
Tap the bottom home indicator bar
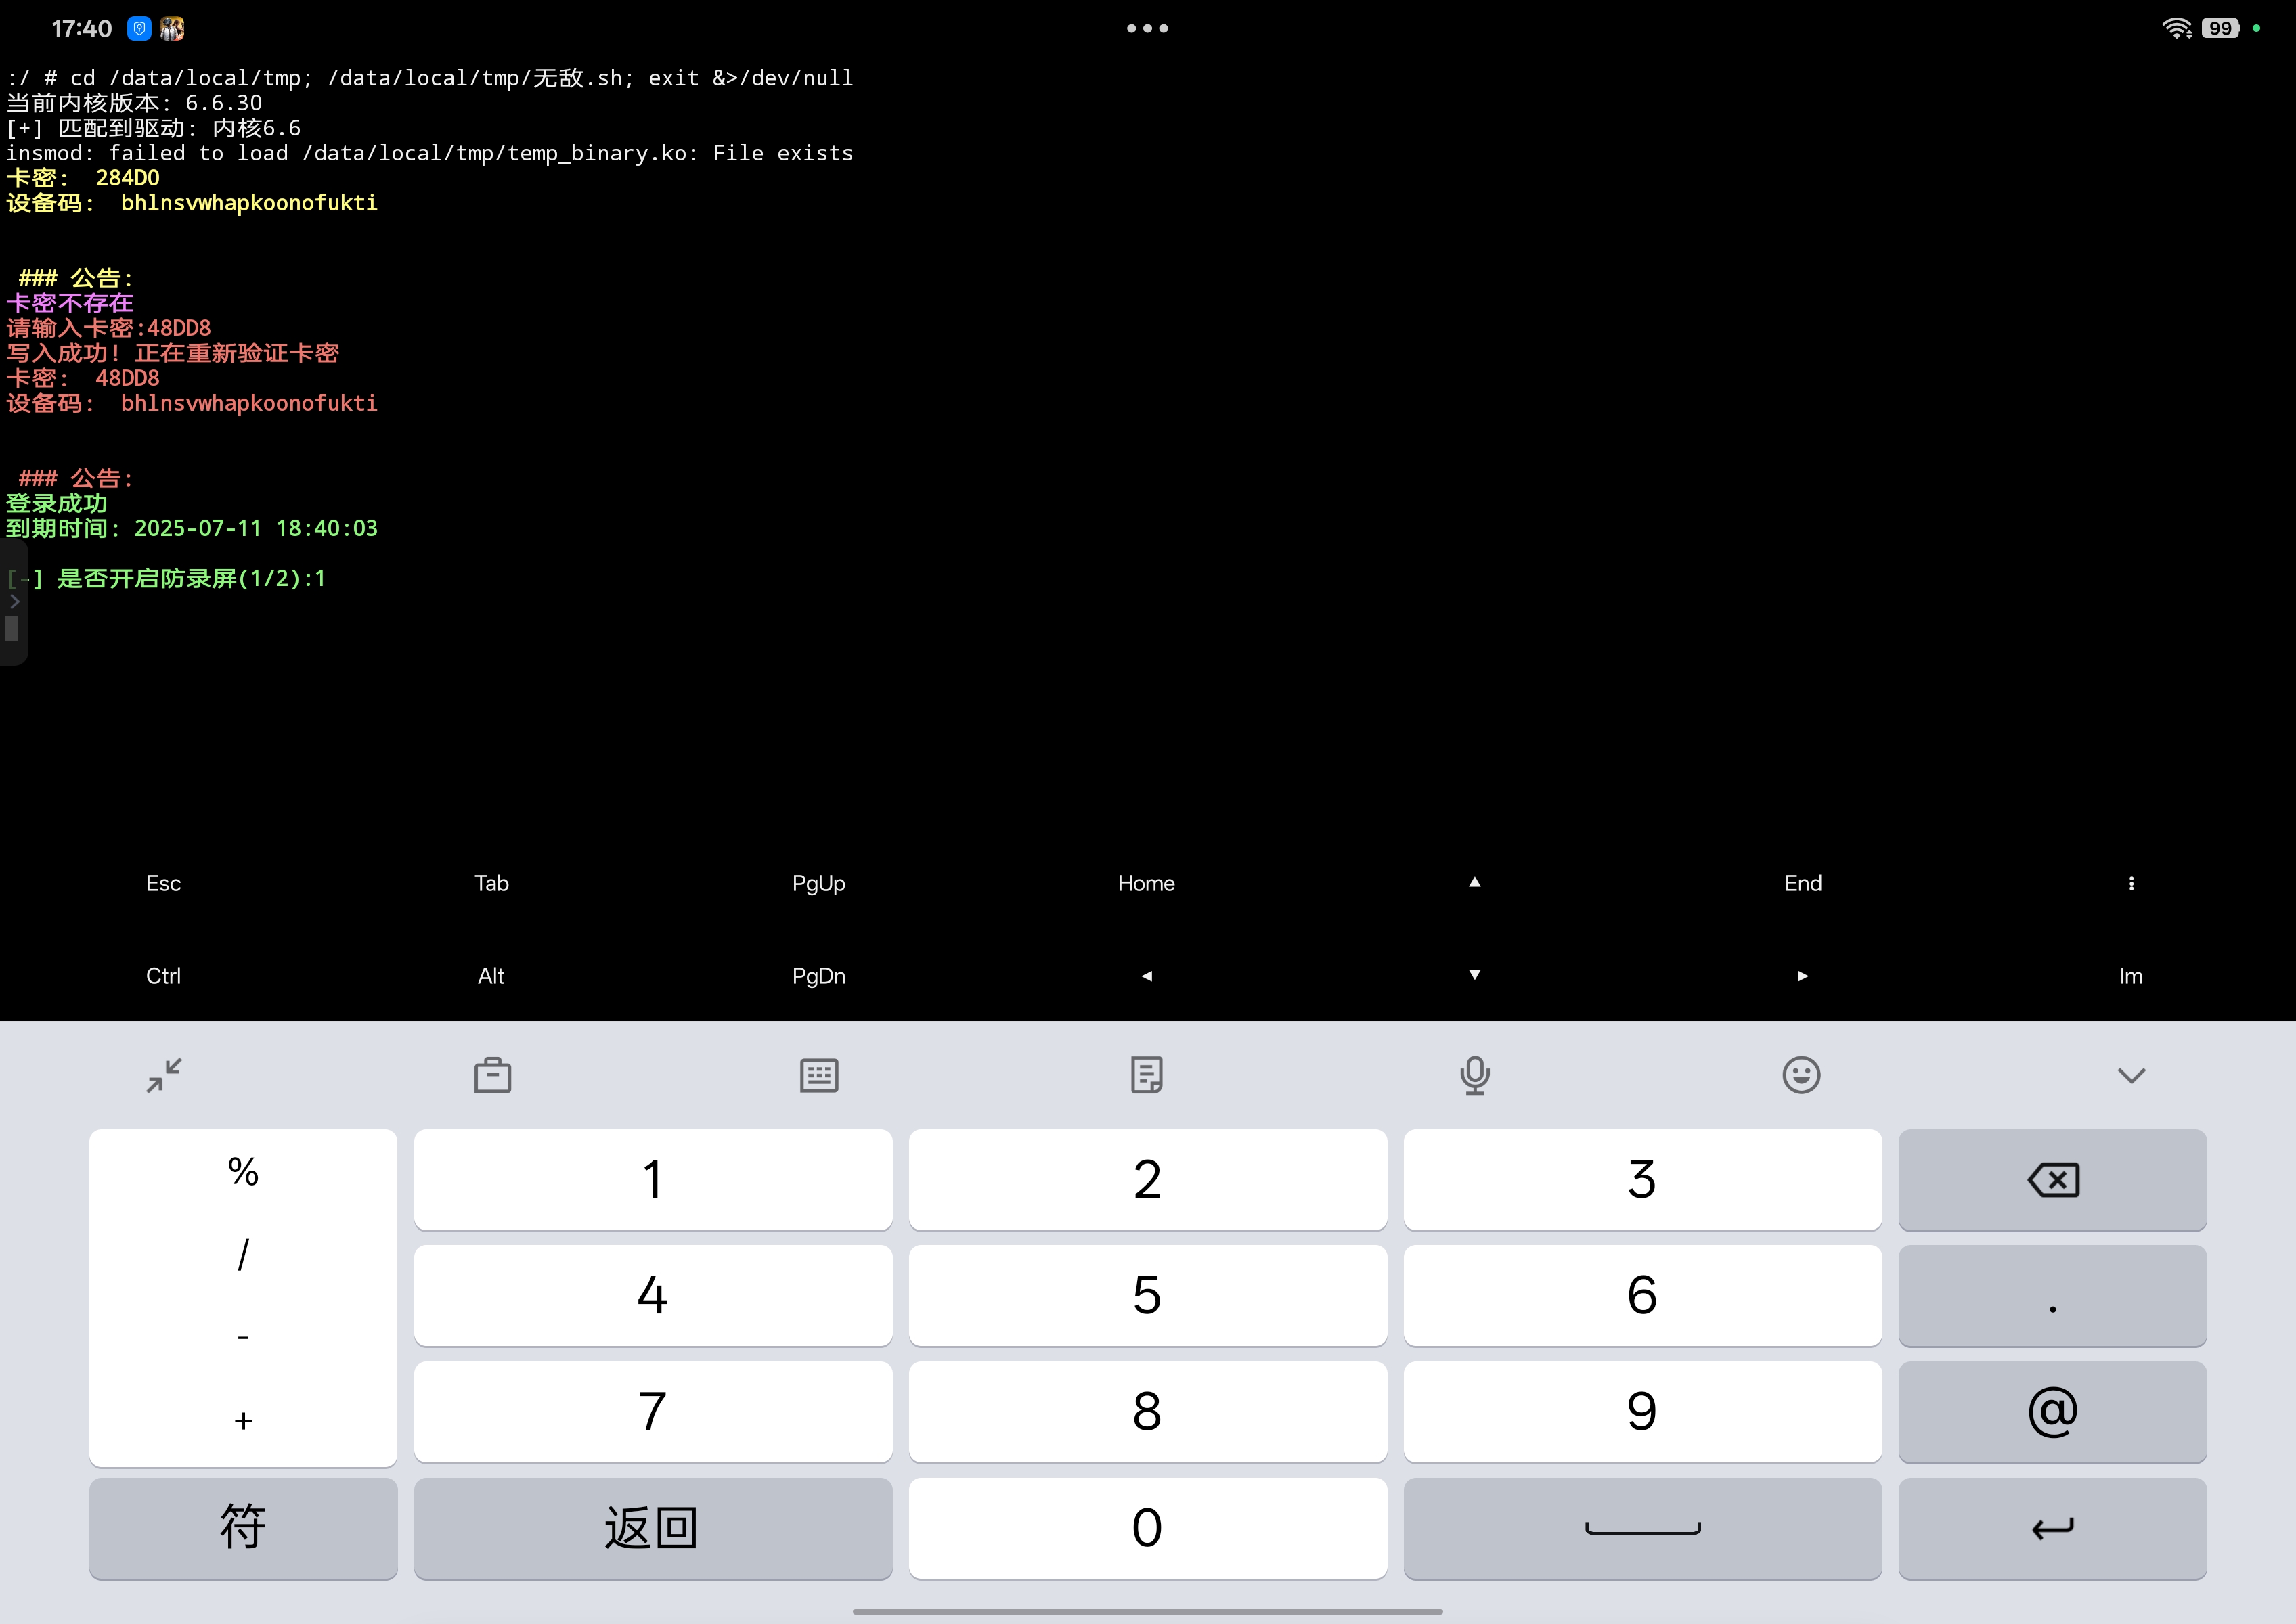point(1147,1611)
